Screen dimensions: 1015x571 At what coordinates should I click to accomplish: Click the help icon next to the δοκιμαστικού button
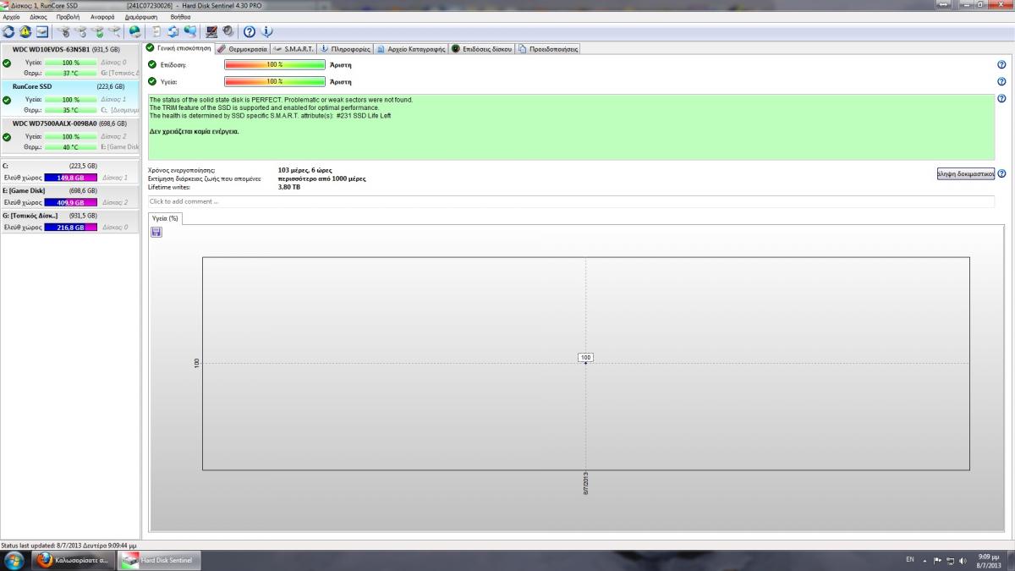pos(1001,173)
